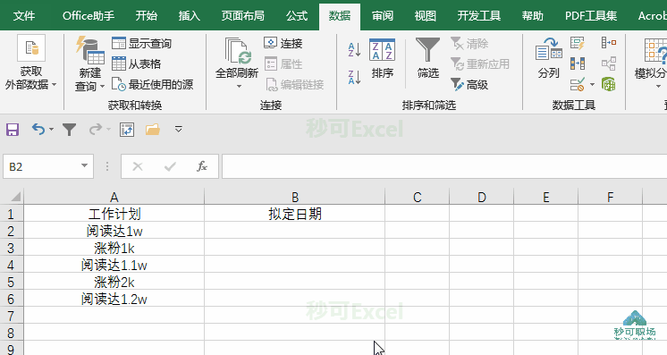Expand the undo history dropdown

click(52, 129)
